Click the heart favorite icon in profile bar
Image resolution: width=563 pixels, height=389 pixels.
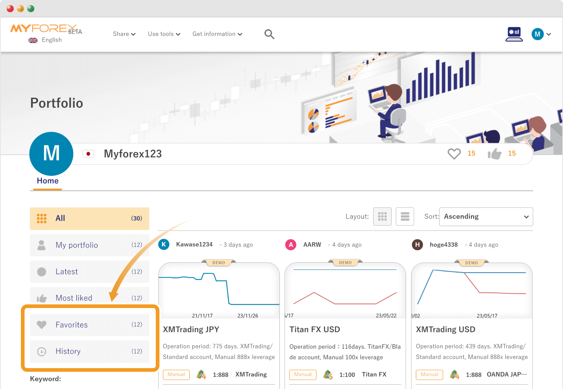(x=454, y=153)
